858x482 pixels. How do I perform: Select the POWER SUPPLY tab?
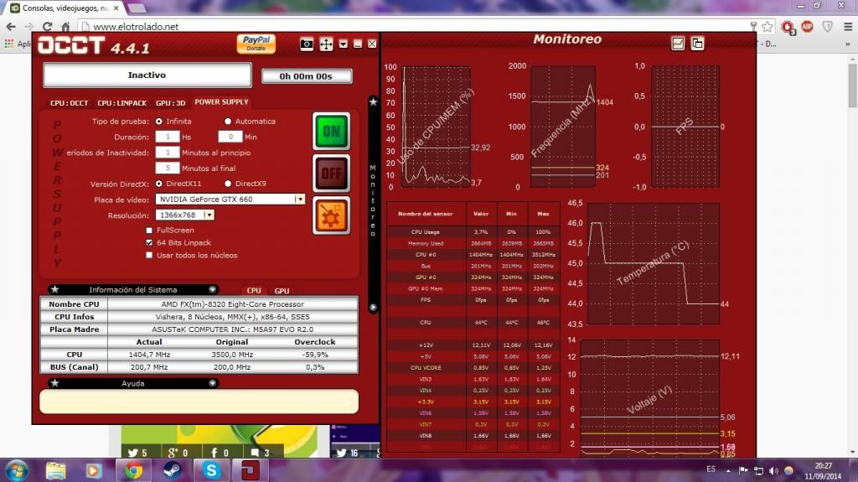click(221, 102)
